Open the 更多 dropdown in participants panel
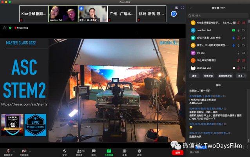Screen dimensions: 250x157 [x=241, y=76]
